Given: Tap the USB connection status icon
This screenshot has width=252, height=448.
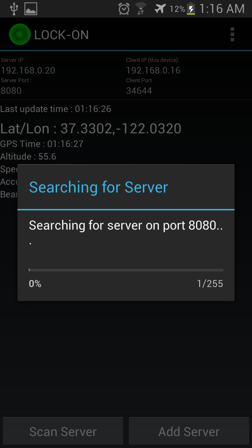Looking at the screenshot, I should pyautogui.click(x=14, y=9).
